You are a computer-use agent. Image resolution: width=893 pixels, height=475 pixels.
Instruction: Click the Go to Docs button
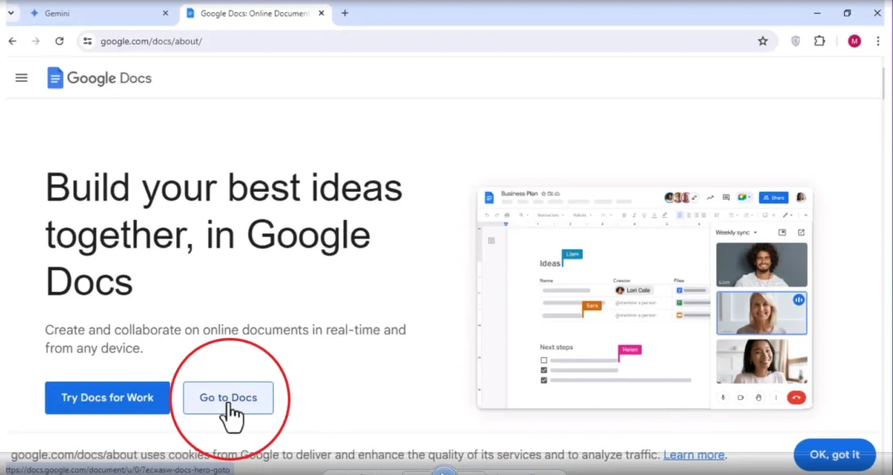click(x=228, y=397)
